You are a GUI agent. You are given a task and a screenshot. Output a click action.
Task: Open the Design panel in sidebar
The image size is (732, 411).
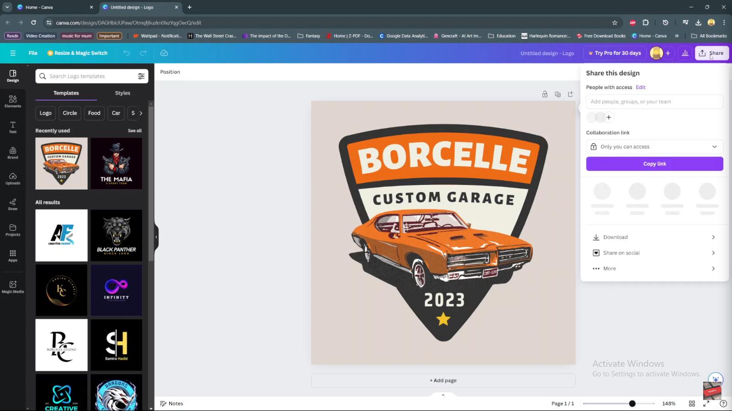click(13, 76)
